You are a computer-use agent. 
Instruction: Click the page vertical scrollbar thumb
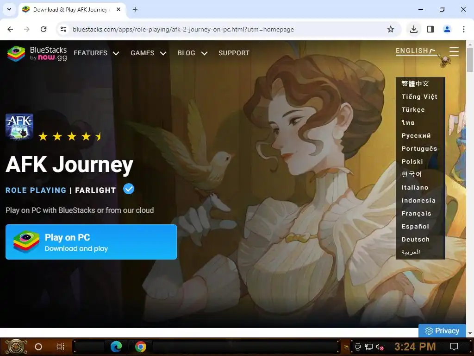click(470, 60)
